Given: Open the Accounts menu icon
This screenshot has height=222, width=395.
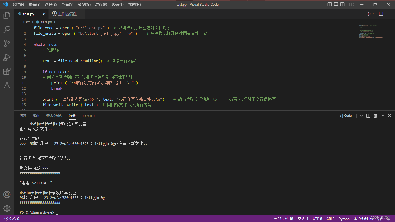Looking at the screenshot, I should coord(7,195).
